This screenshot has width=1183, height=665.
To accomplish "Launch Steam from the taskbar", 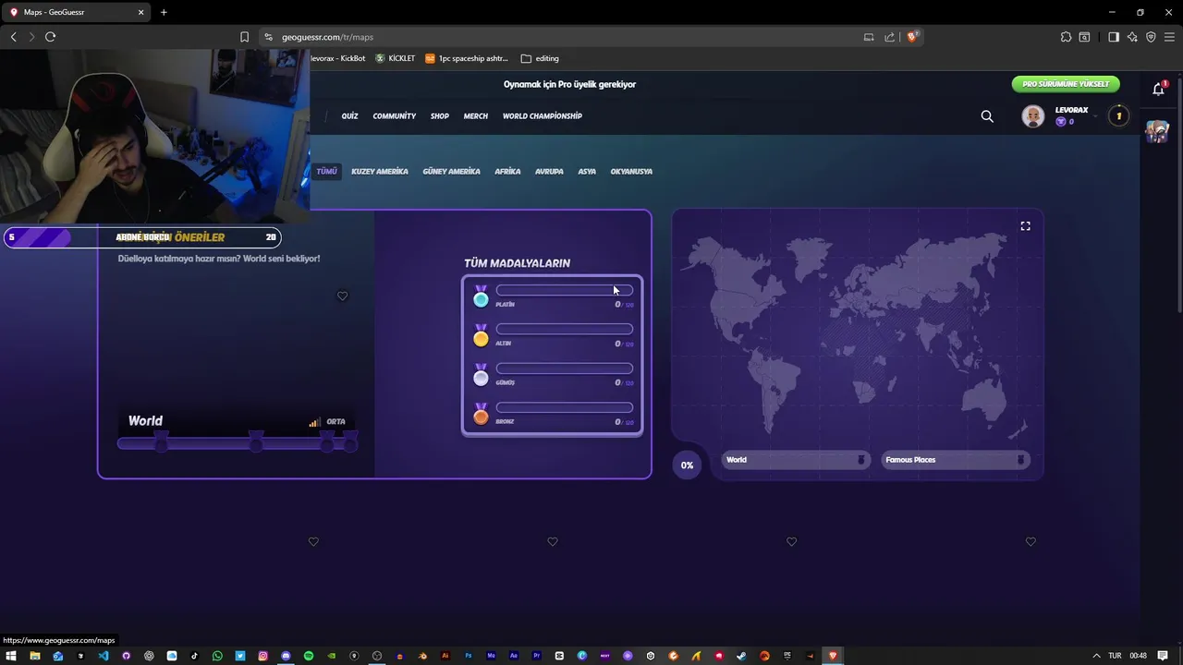I will [741, 656].
